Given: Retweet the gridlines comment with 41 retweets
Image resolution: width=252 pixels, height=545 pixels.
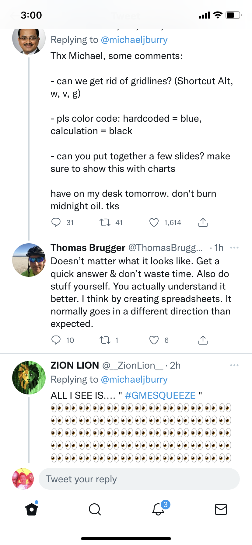Looking at the screenshot, I should [x=105, y=223].
